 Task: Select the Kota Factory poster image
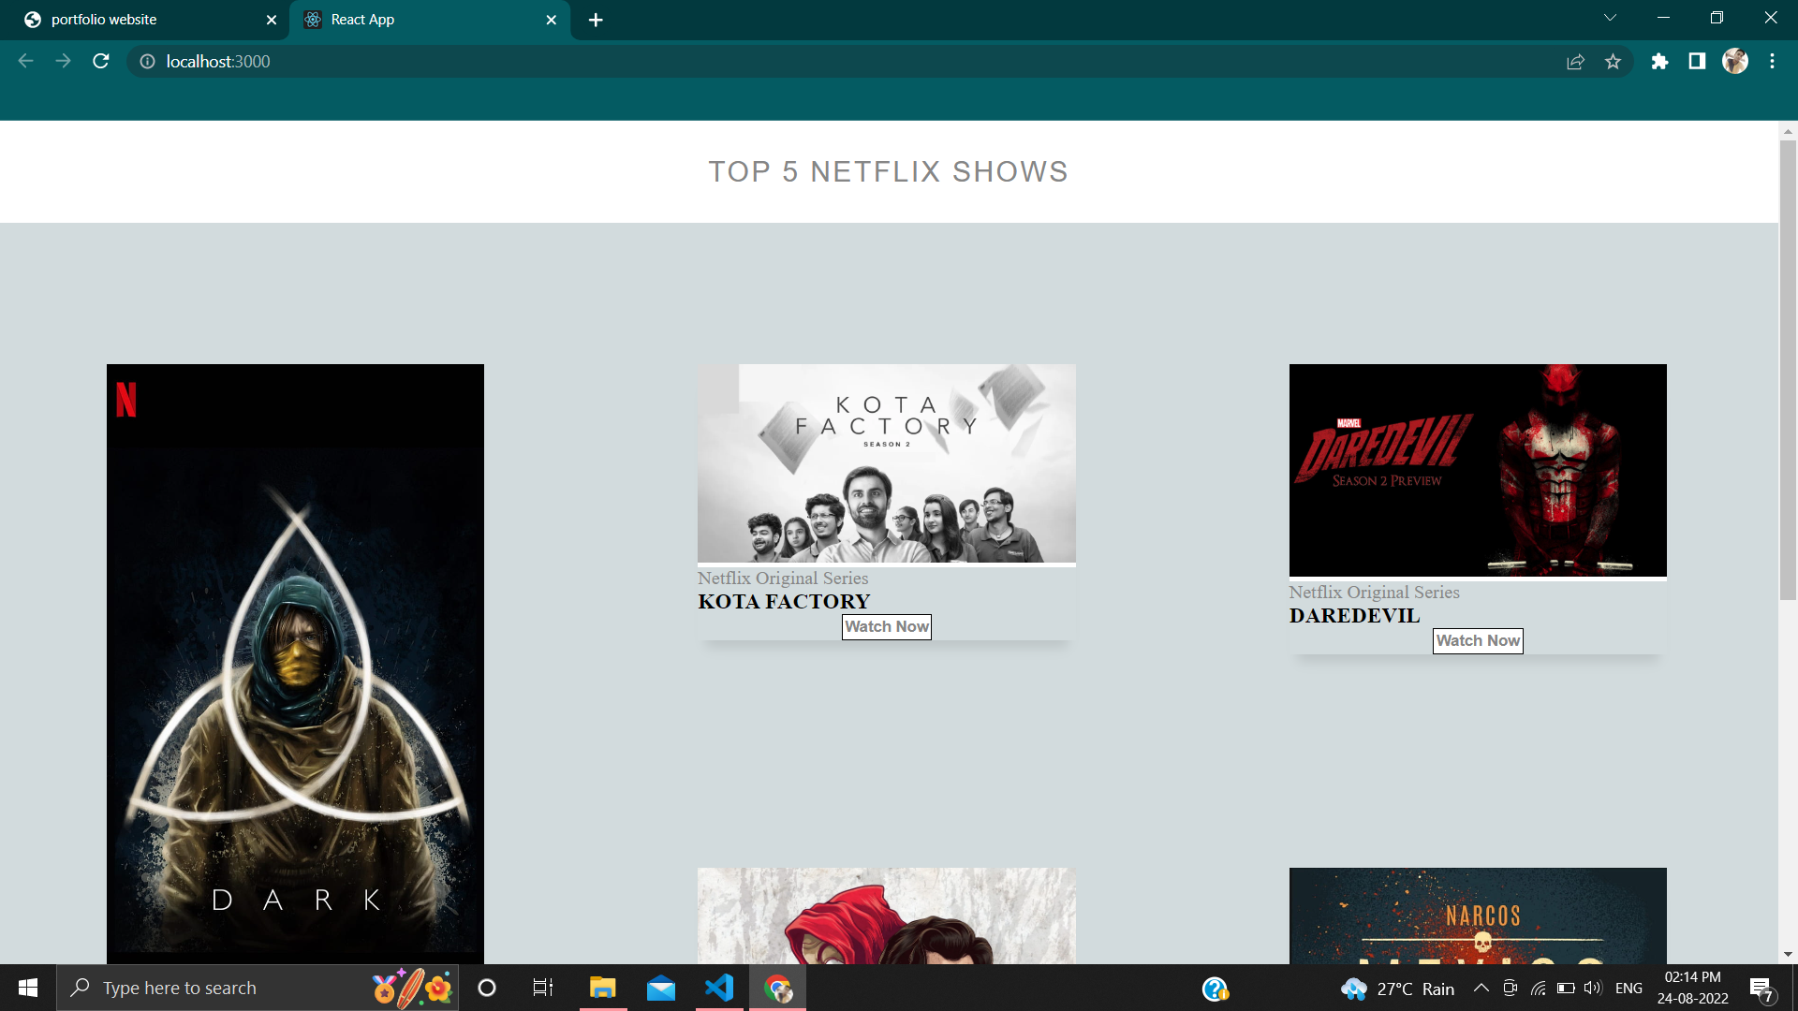coord(887,463)
